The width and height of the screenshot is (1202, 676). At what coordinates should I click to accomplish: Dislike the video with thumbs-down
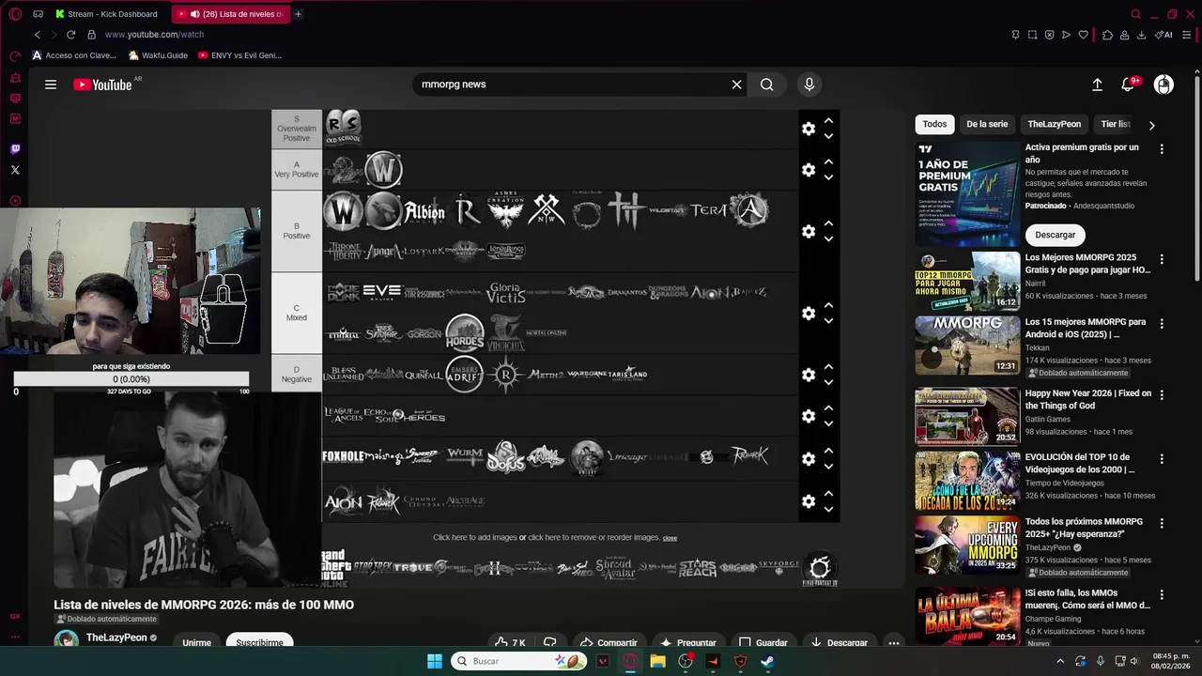click(550, 643)
